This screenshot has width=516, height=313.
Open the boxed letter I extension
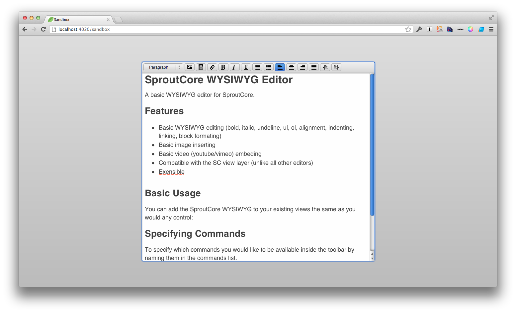coord(429,29)
